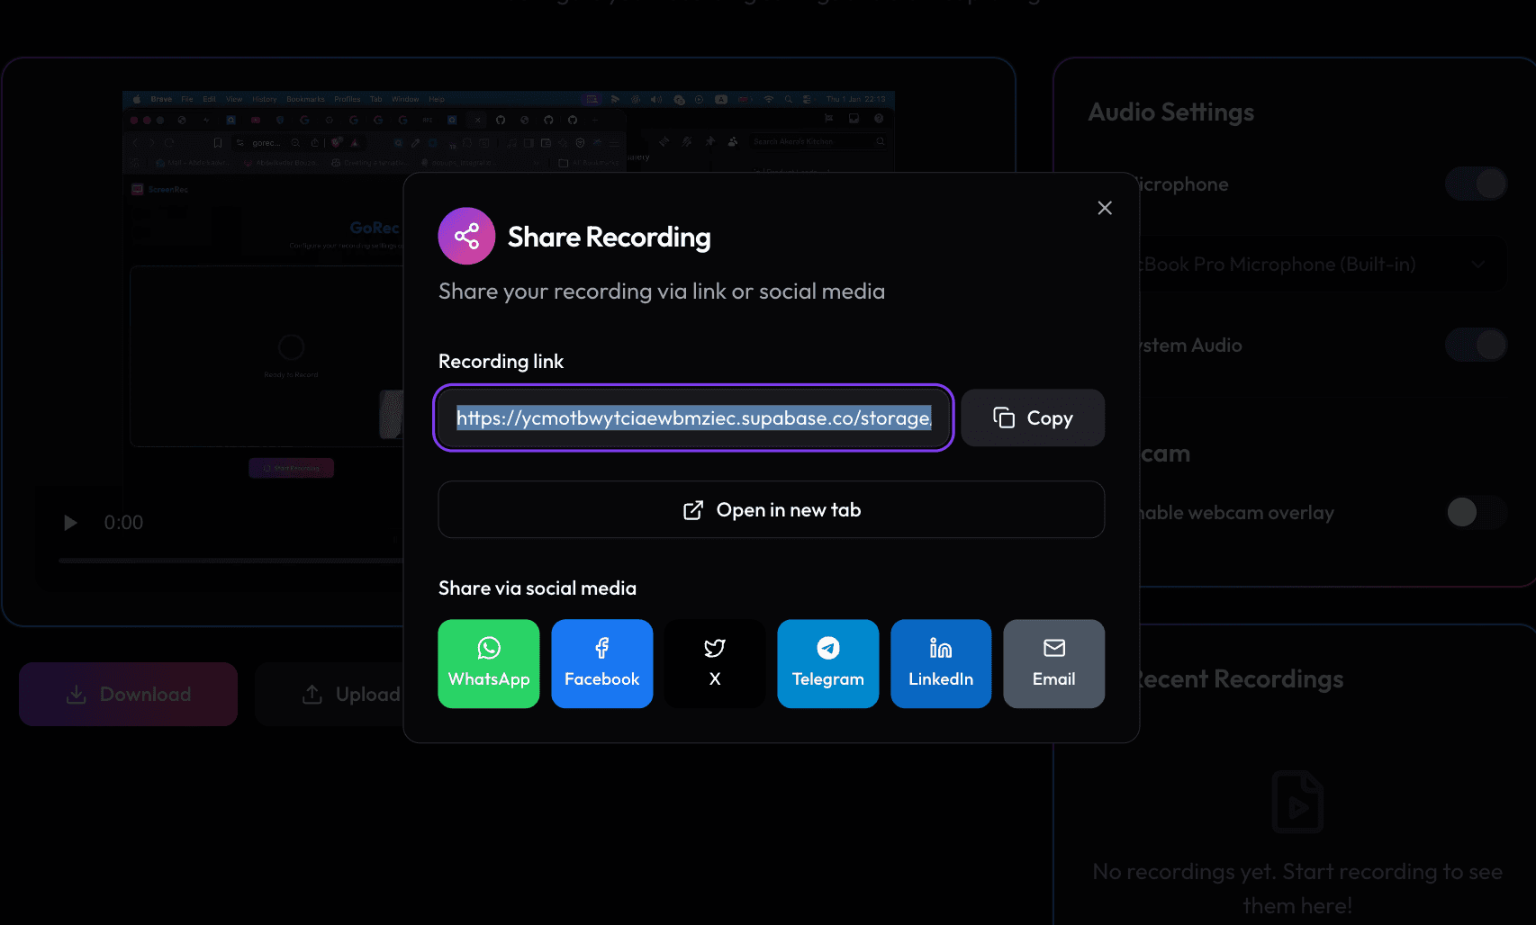Select the recording link URL field
The height and width of the screenshot is (925, 1536).
pos(693,418)
